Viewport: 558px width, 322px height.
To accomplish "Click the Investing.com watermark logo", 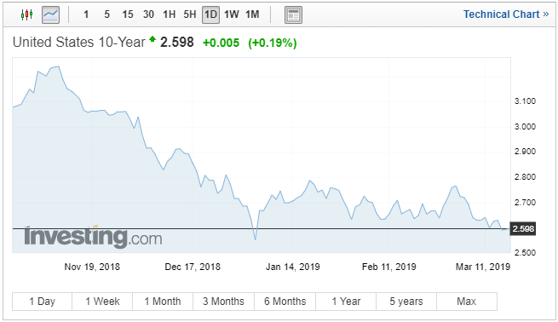I will coord(93,237).
